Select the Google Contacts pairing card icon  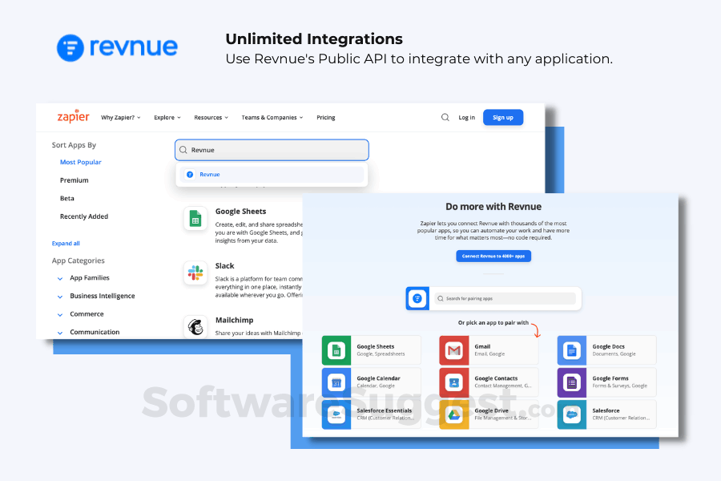point(454,382)
